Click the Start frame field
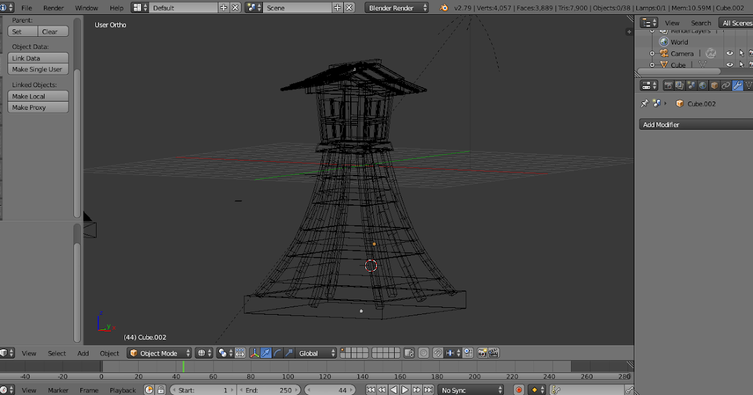The image size is (753, 395). [203, 390]
